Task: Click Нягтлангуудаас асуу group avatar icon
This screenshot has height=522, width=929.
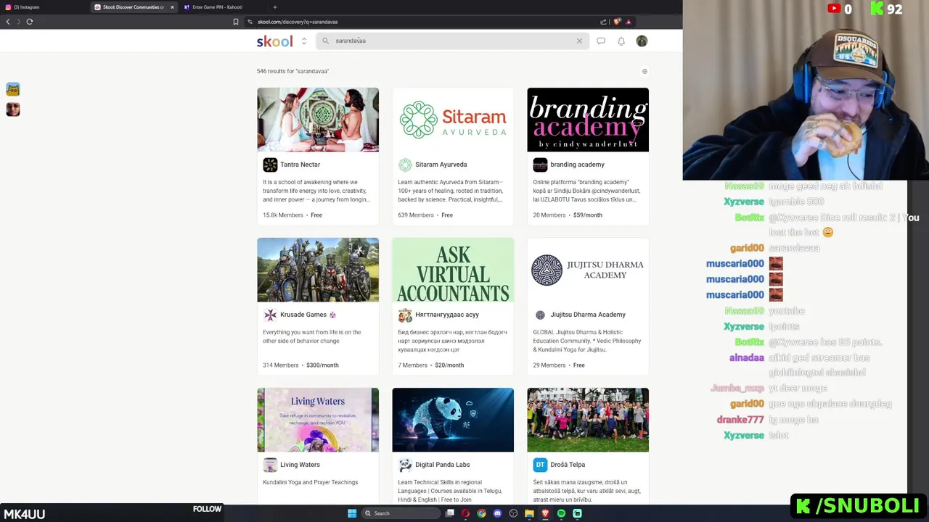Action: (405, 315)
